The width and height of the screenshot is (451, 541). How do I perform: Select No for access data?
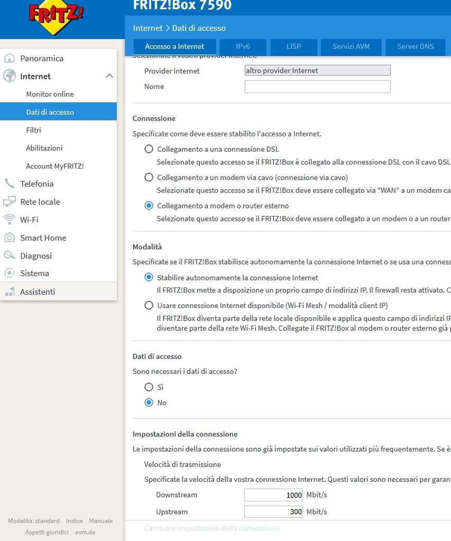[x=148, y=403]
